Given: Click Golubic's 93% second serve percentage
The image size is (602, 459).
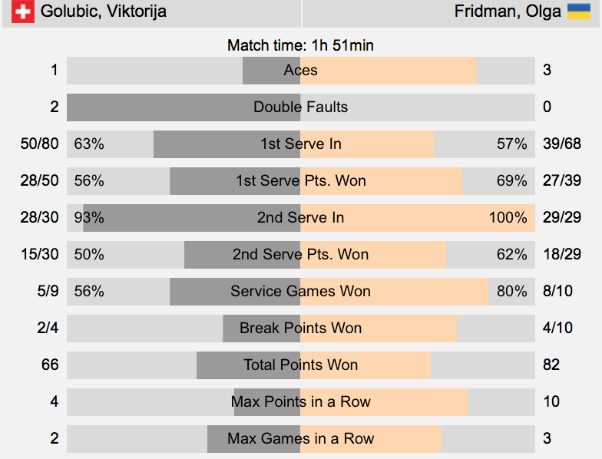Looking at the screenshot, I should [89, 218].
